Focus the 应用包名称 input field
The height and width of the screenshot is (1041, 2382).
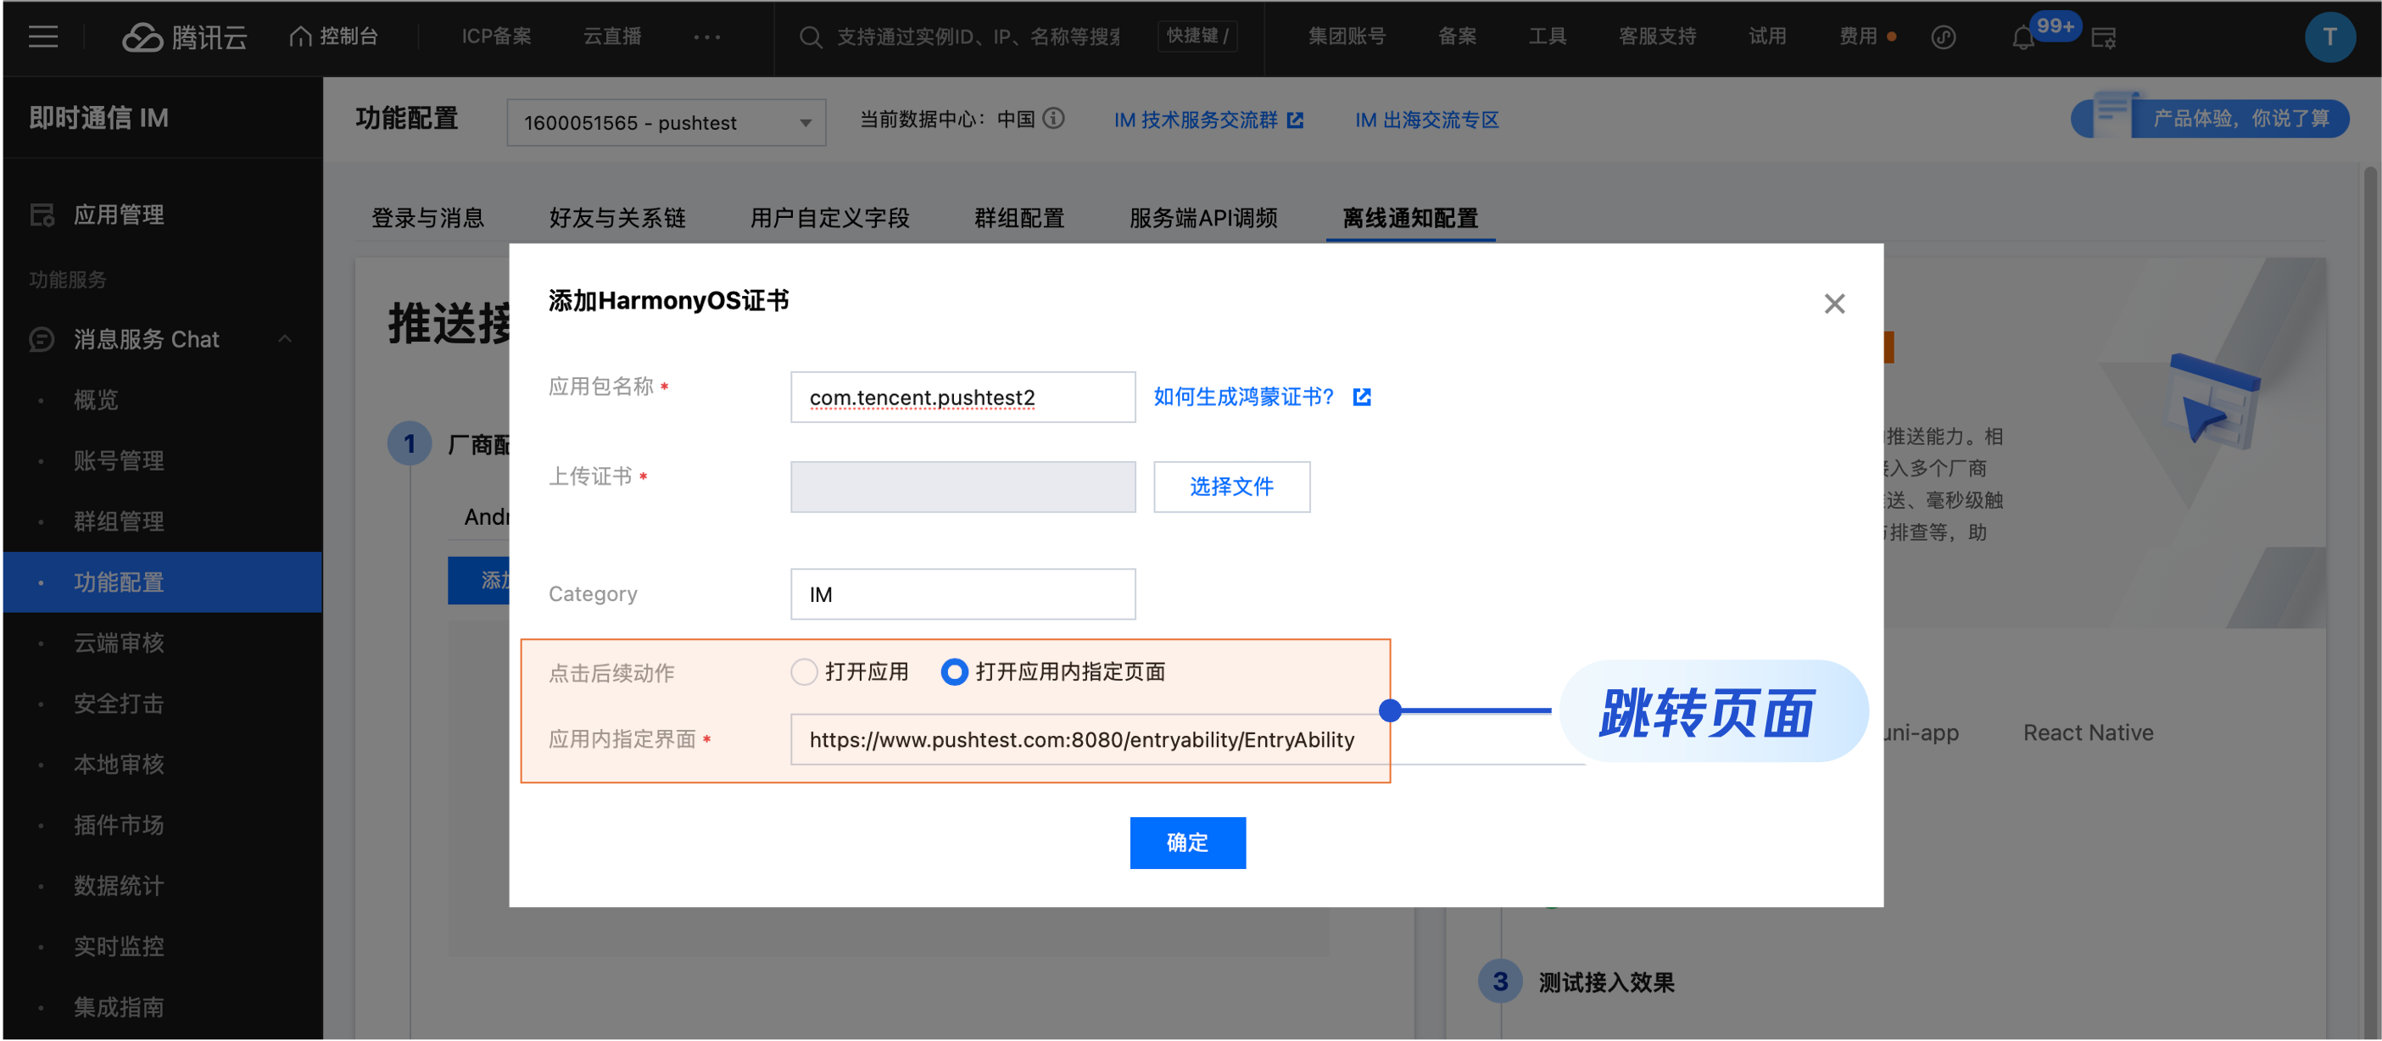962,397
